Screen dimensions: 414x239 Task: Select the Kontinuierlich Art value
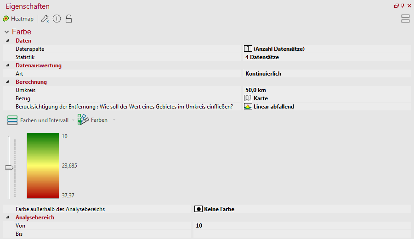tap(263, 74)
